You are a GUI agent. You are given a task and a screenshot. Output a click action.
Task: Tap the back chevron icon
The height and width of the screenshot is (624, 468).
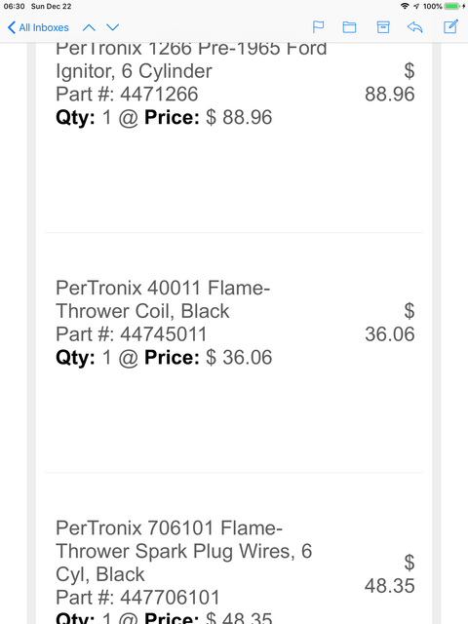(12, 27)
